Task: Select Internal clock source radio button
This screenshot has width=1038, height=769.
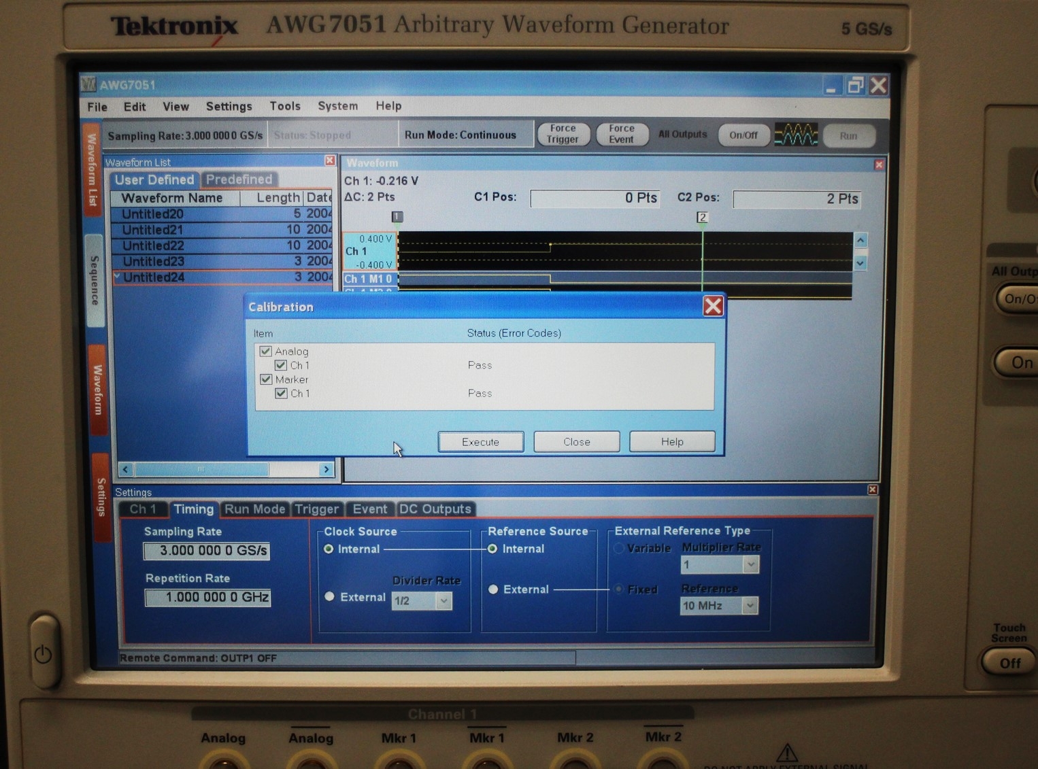Action: (x=329, y=549)
